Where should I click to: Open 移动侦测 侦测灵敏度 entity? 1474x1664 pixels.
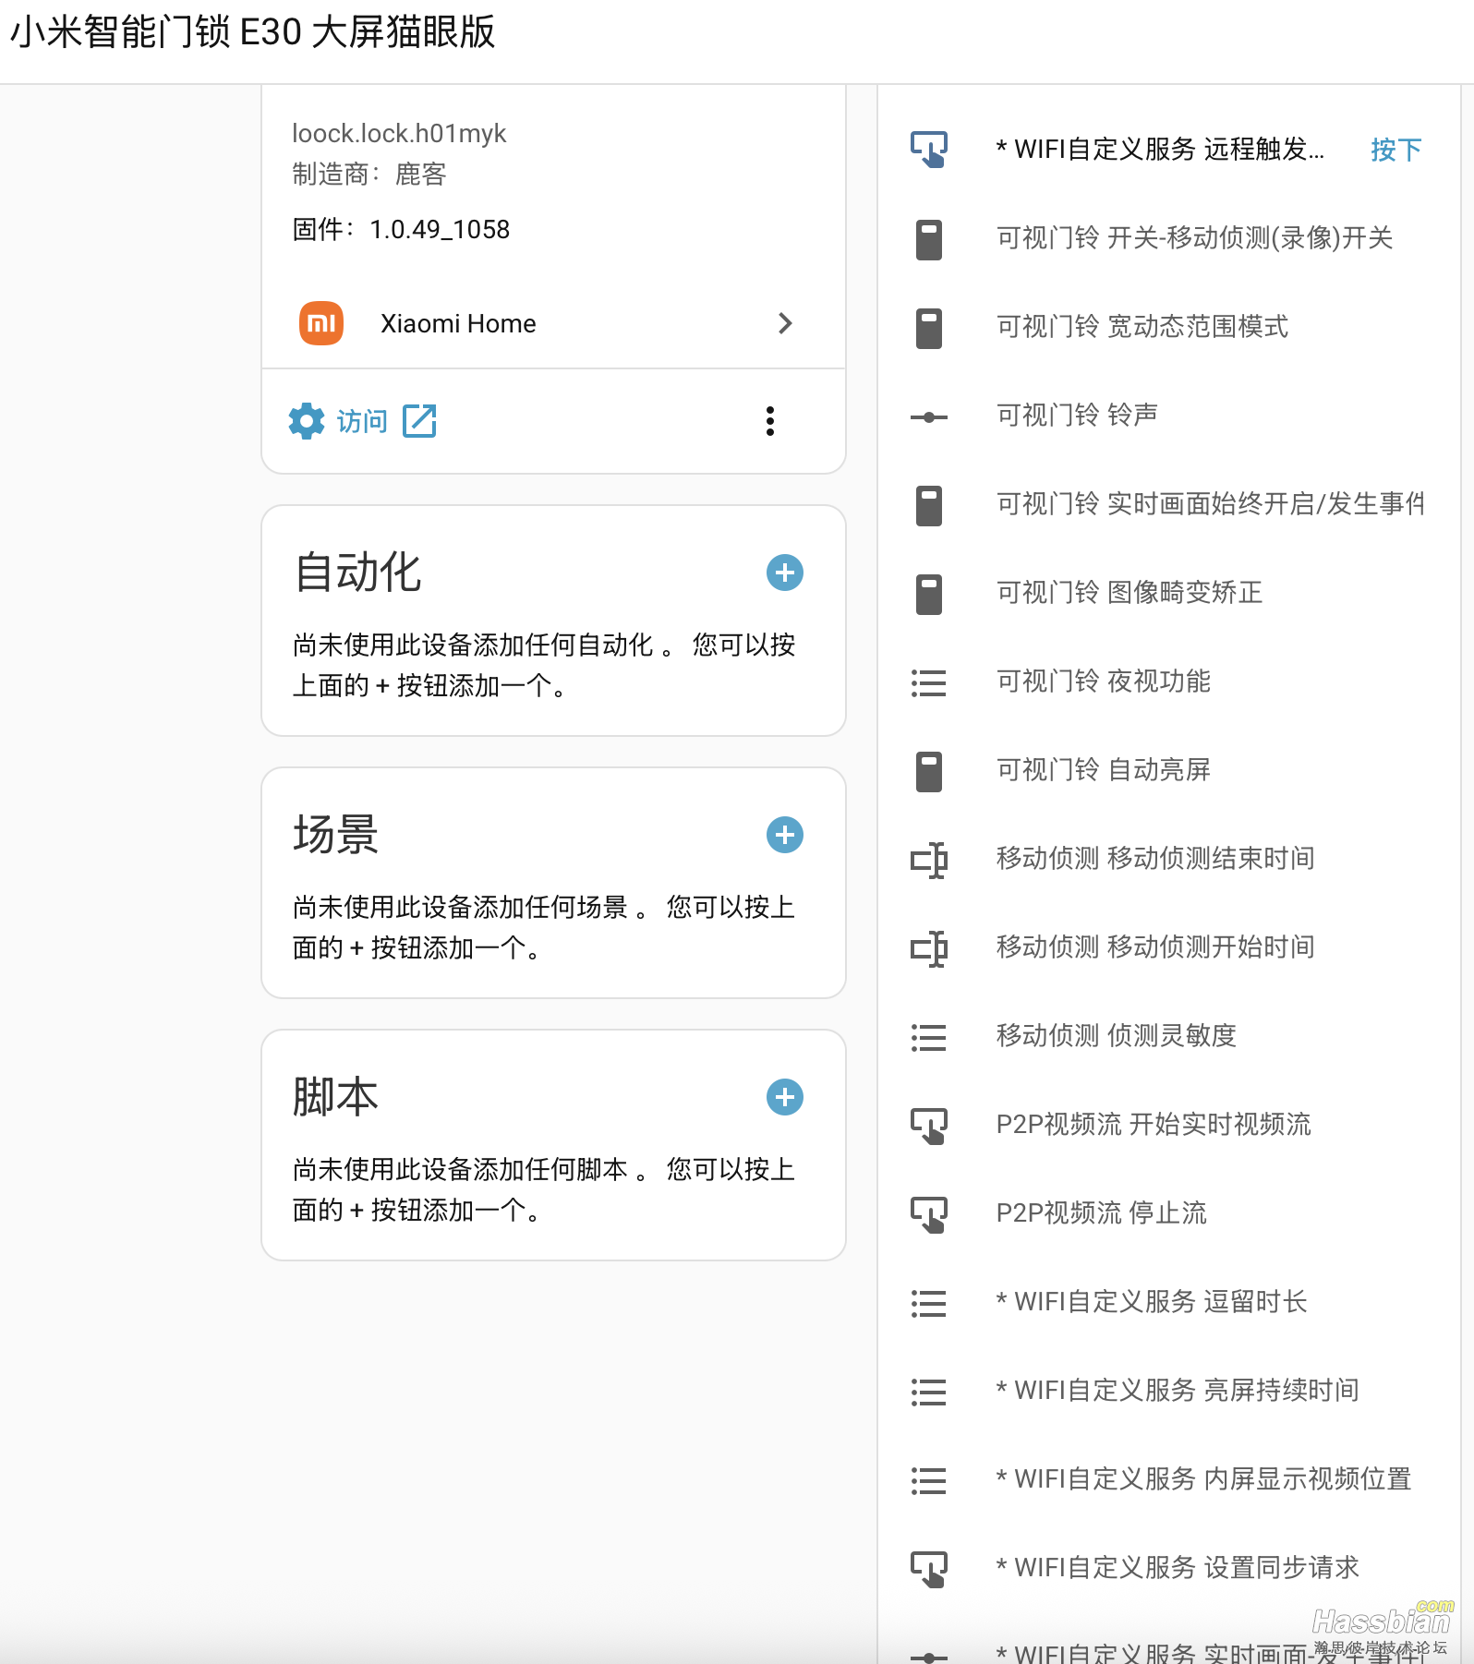click(1117, 1036)
